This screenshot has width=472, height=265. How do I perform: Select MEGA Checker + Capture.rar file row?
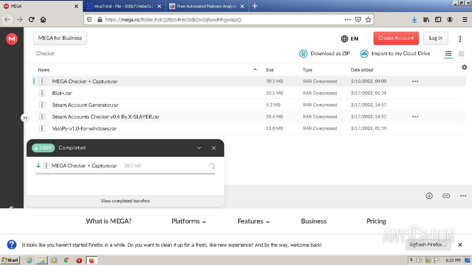click(x=249, y=81)
